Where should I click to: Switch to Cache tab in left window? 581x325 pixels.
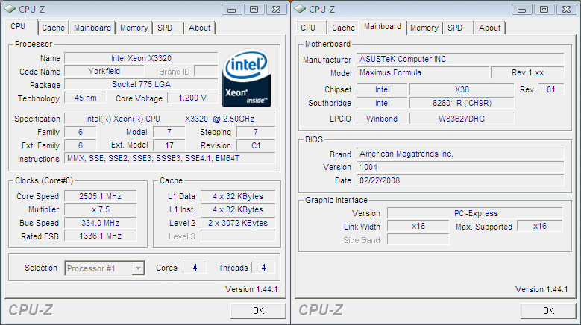(54, 28)
